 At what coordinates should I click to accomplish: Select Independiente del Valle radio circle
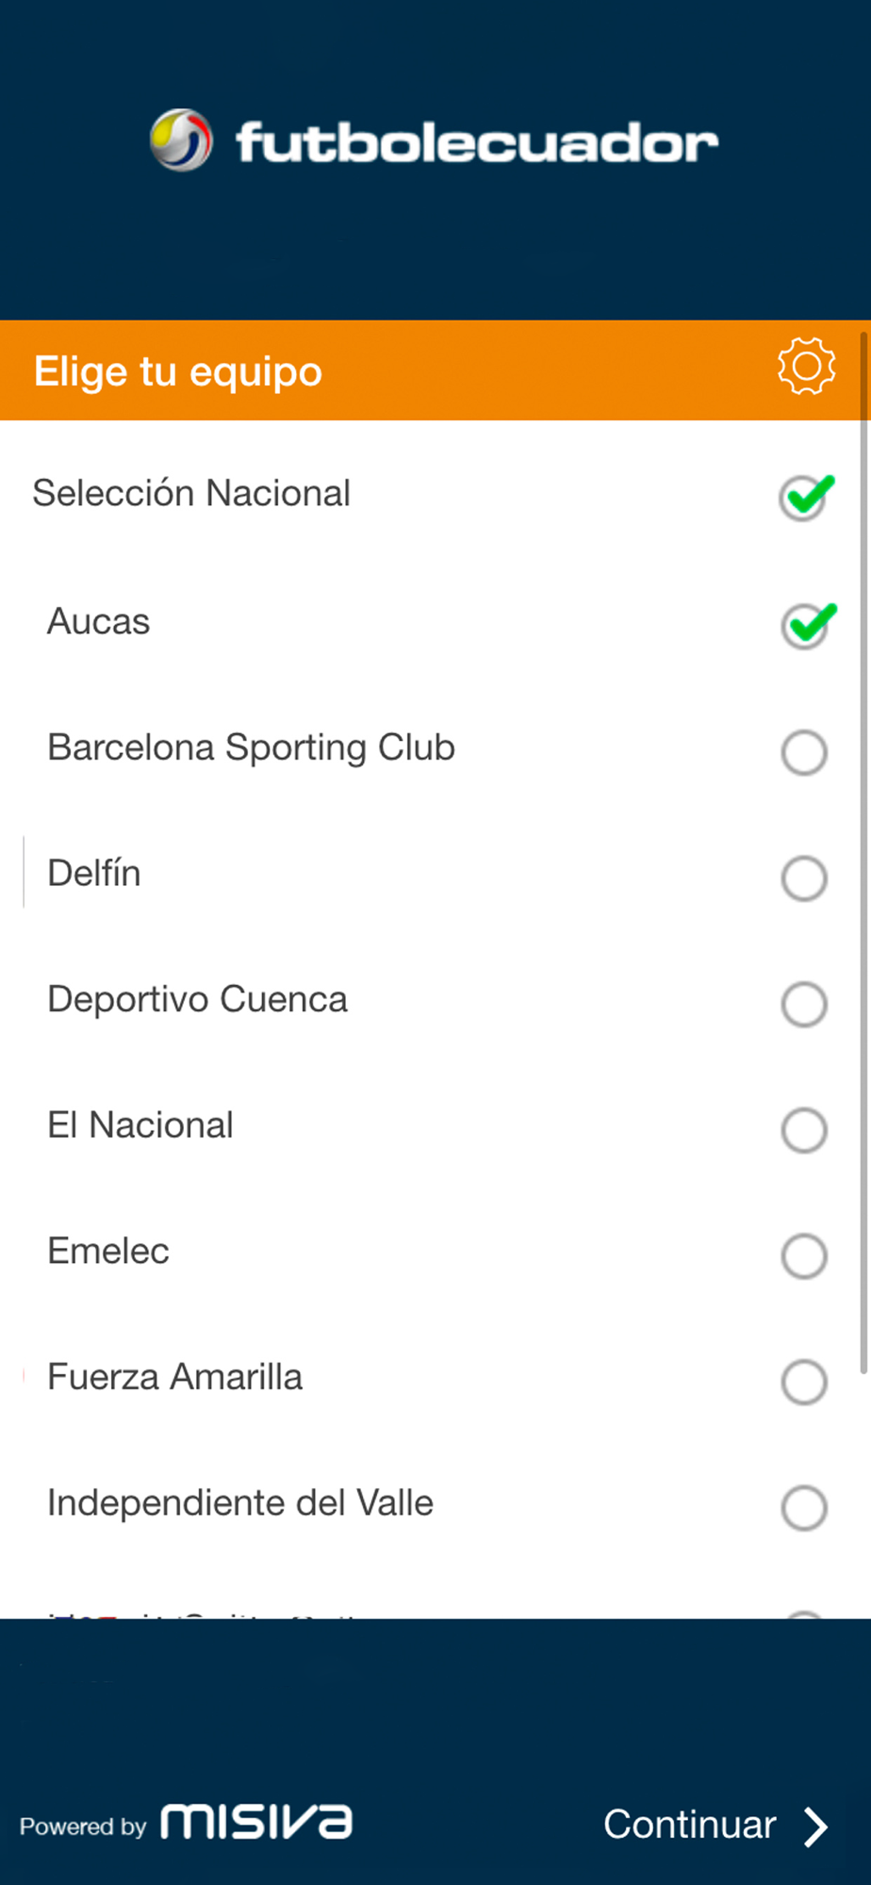804,1508
